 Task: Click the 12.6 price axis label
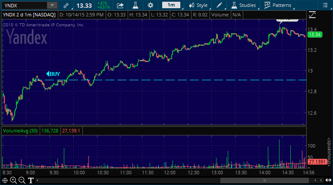click(312, 113)
